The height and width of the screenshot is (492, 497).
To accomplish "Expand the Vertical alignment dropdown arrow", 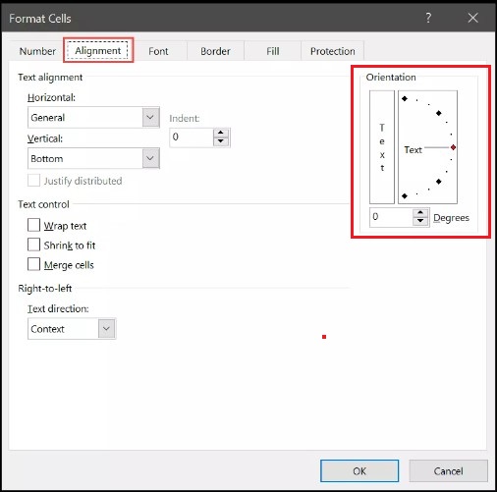I will pos(150,158).
